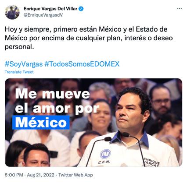Click the PAN logo on the shirt

pos(105,154)
